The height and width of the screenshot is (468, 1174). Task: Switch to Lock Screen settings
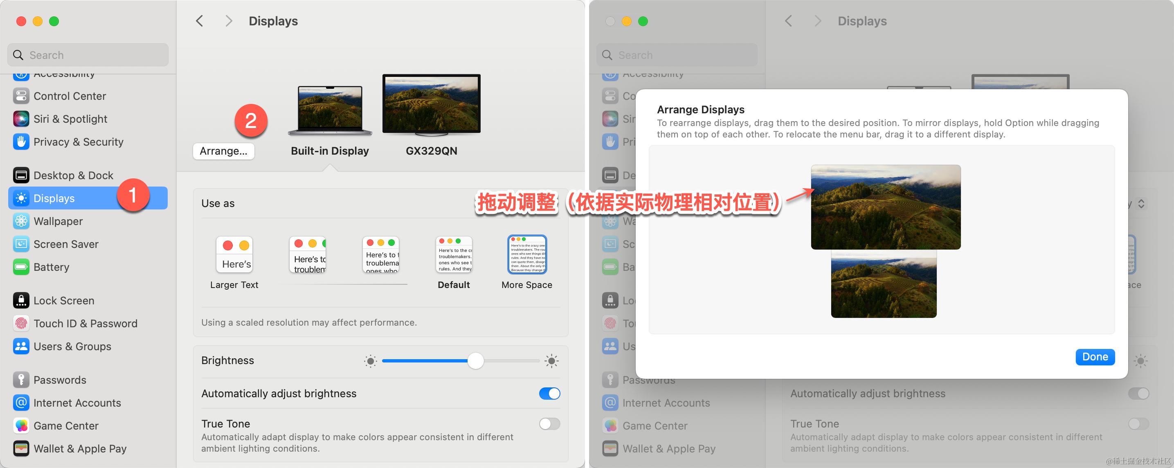tap(64, 301)
